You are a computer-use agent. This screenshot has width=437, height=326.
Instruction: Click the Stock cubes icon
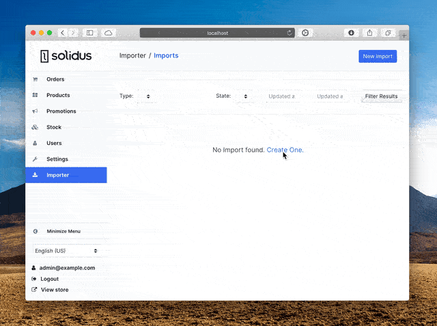pos(35,127)
